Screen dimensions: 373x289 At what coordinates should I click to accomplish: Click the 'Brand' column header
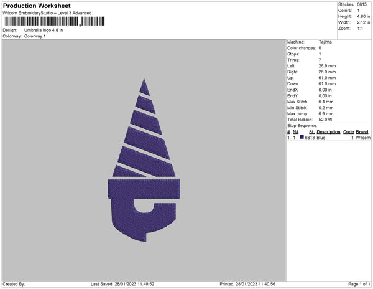[x=362, y=132]
